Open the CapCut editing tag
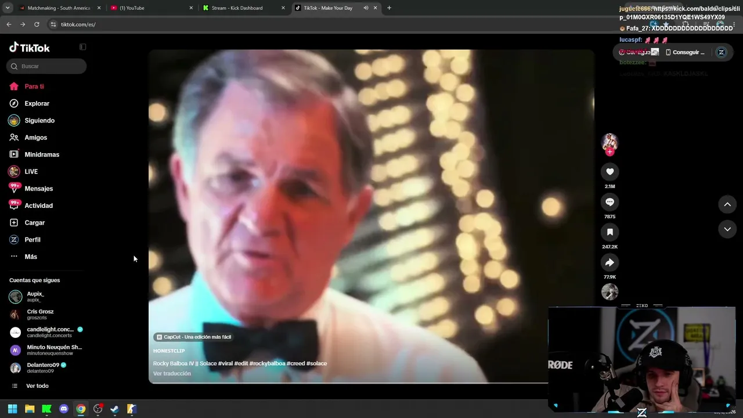This screenshot has width=743, height=418. point(194,337)
